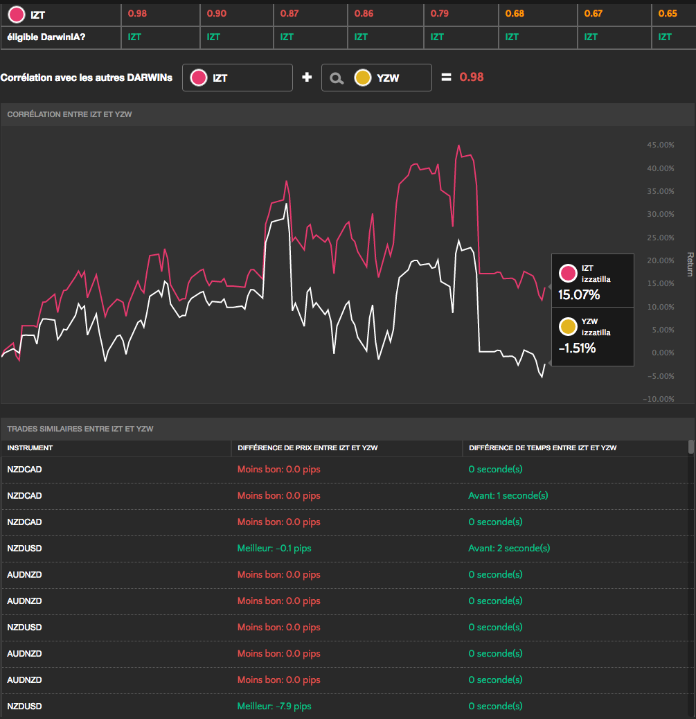Click the pink IZT izzatilla circle in chart legend

coord(569,274)
